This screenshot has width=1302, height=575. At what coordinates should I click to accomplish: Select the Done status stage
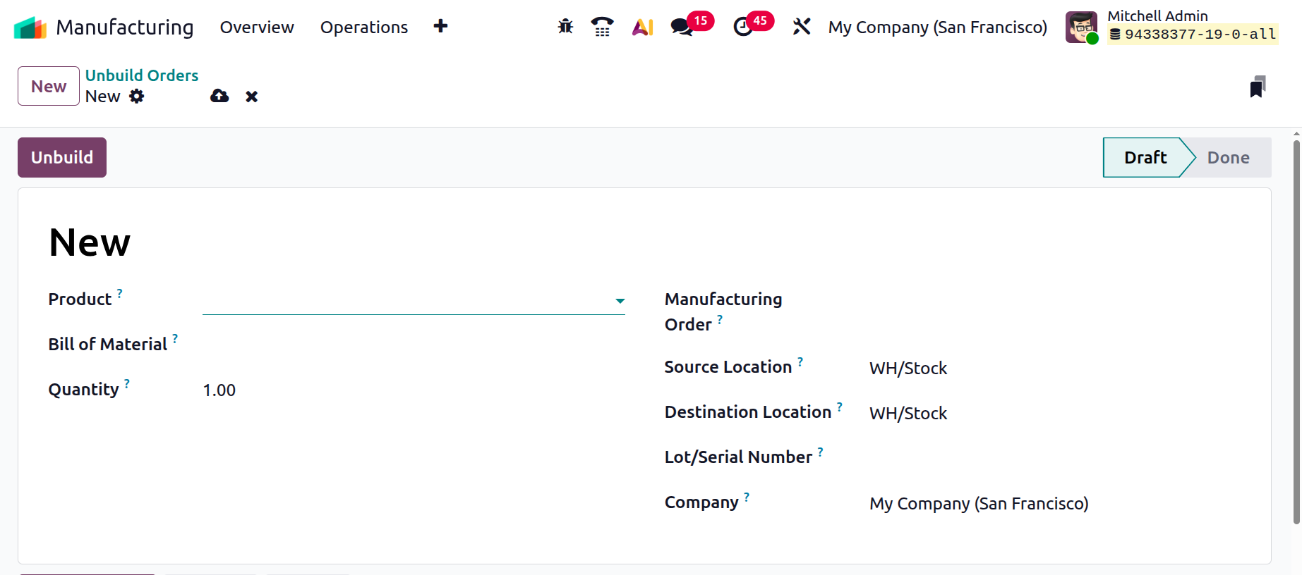coord(1228,158)
